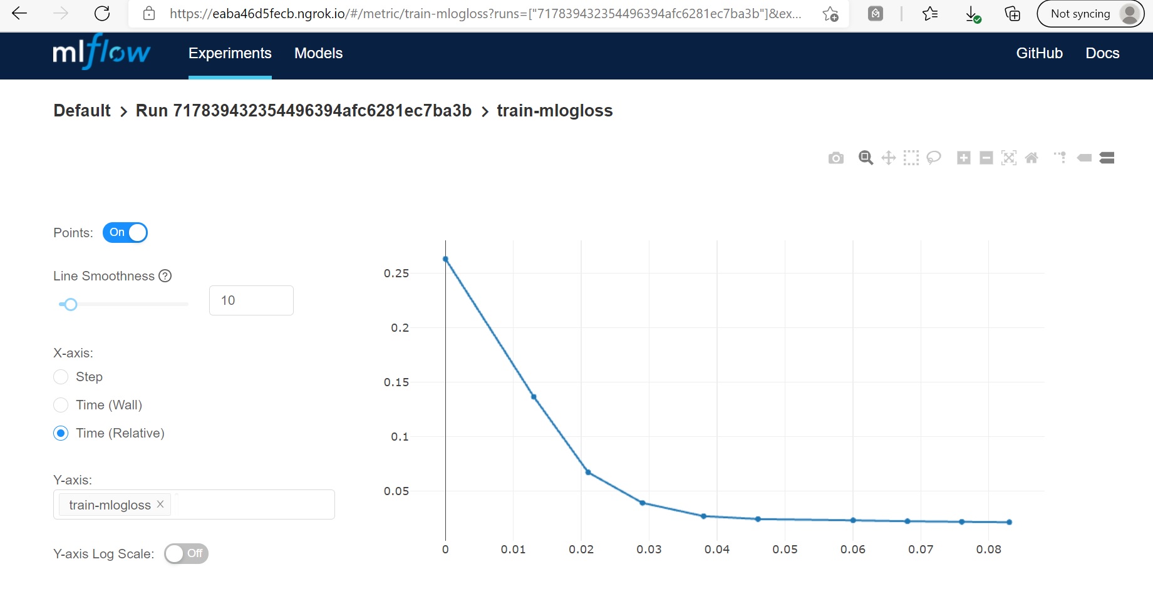Open the GitHub link
The image size is (1153, 594).
tap(1039, 53)
